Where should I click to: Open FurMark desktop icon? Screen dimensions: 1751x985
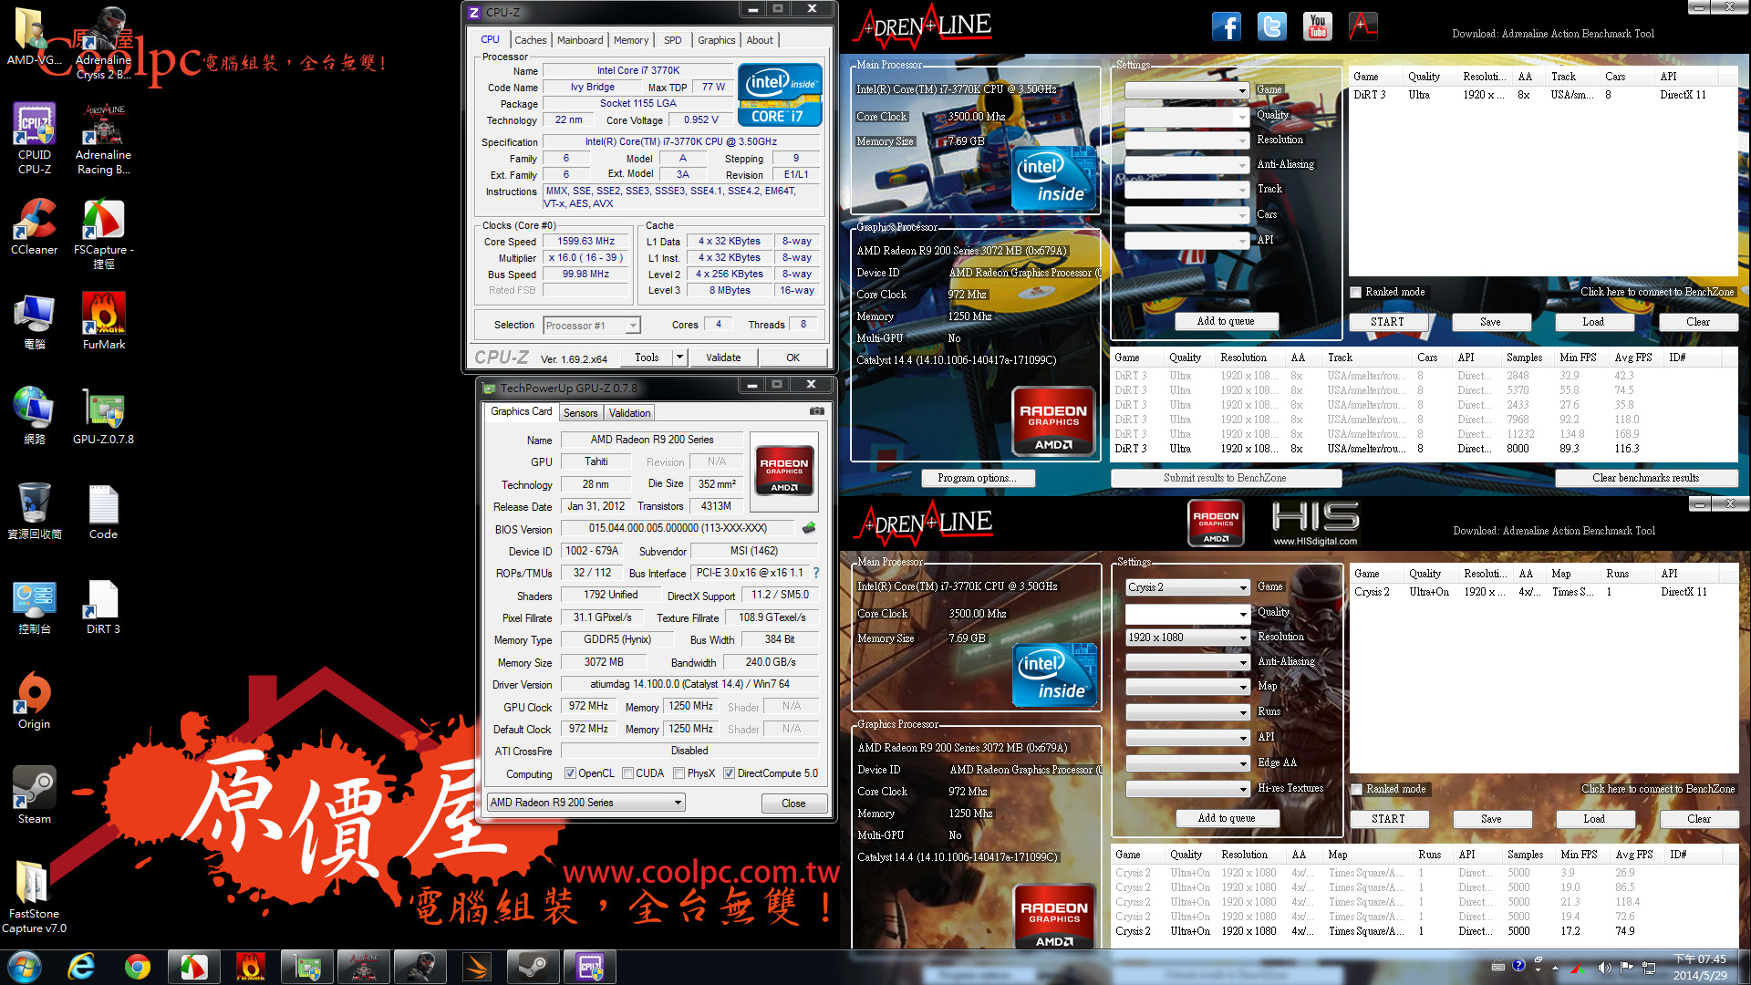104,322
